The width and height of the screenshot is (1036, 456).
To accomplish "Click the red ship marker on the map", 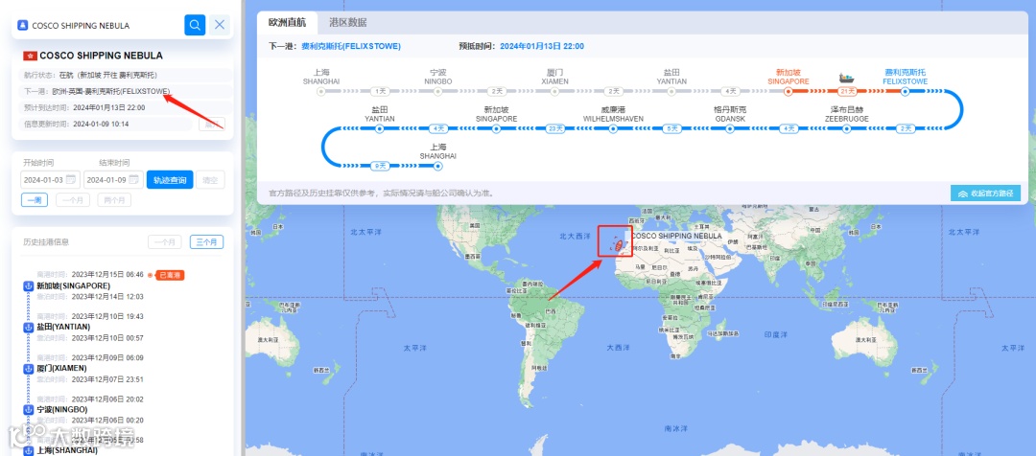I will [x=619, y=245].
